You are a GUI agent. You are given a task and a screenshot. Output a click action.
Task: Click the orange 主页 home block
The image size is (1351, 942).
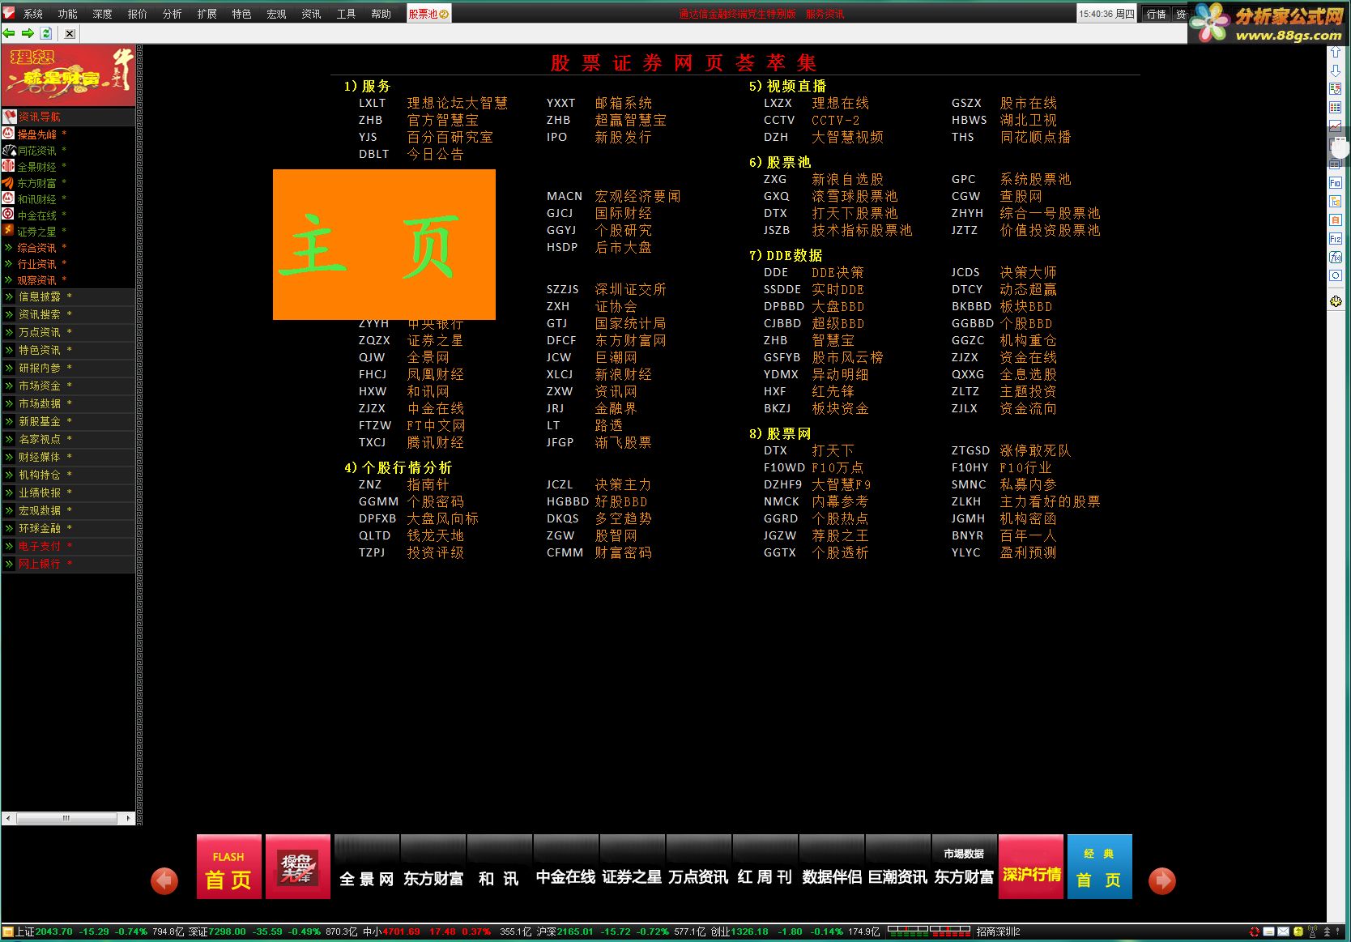coord(384,244)
